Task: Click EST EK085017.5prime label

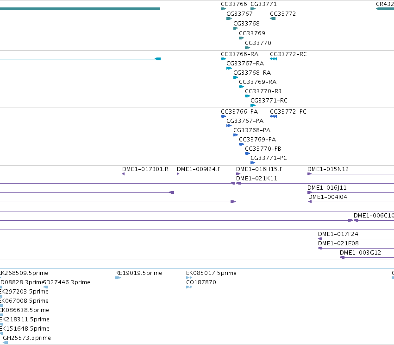Action: click(x=211, y=273)
